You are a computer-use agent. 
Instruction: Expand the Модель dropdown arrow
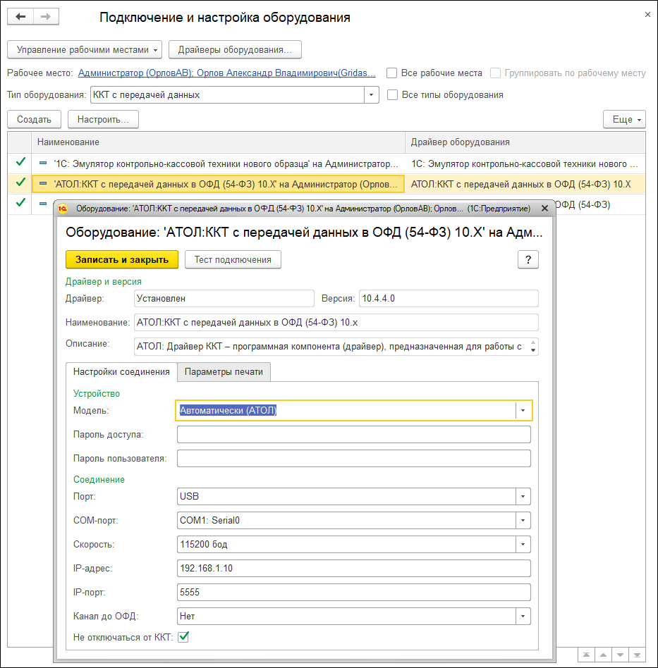(x=523, y=410)
